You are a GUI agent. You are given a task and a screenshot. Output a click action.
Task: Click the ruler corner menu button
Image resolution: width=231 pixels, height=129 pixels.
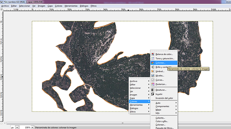pos(1,9)
